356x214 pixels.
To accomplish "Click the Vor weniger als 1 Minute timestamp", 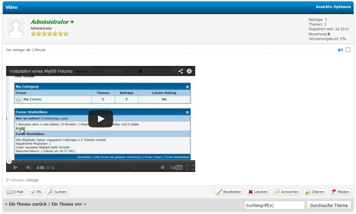I will (26, 50).
